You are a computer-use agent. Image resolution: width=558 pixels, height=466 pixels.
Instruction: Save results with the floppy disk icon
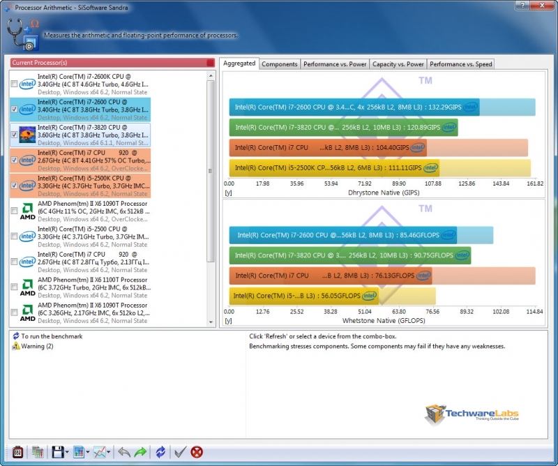[x=58, y=452]
